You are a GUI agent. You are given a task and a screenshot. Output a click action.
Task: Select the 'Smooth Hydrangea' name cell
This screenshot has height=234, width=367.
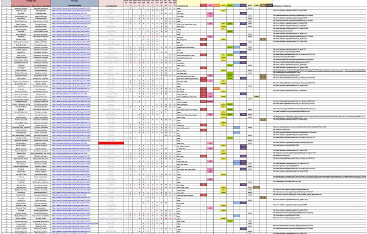21,221
